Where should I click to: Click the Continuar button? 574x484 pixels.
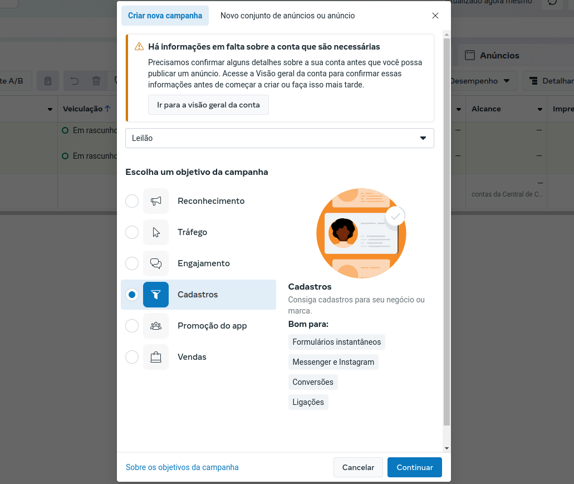point(414,467)
